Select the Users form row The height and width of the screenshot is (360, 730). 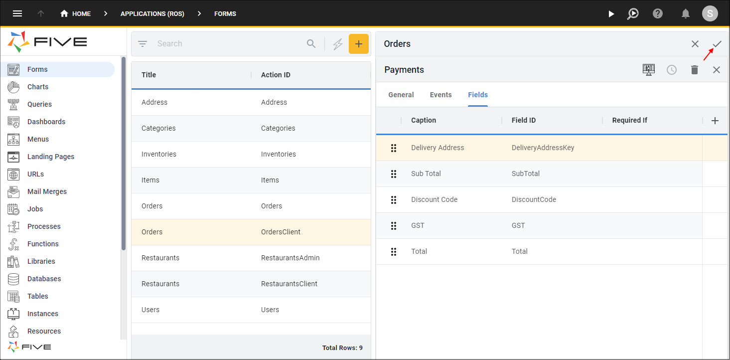coord(251,310)
